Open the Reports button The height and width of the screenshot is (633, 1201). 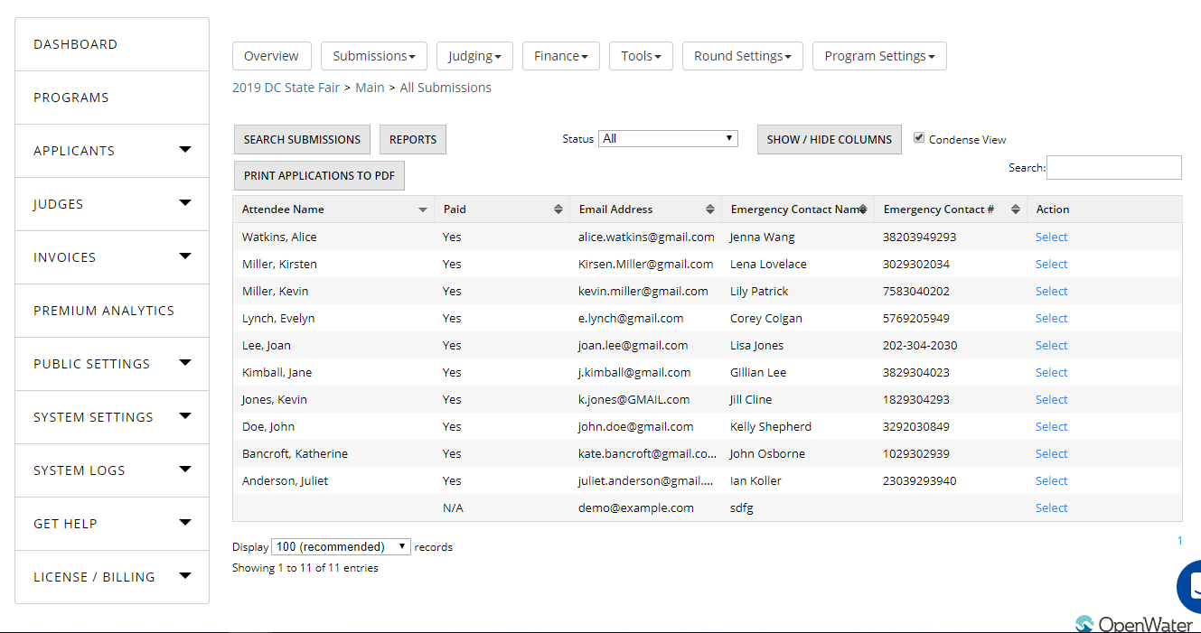point(413,139)
